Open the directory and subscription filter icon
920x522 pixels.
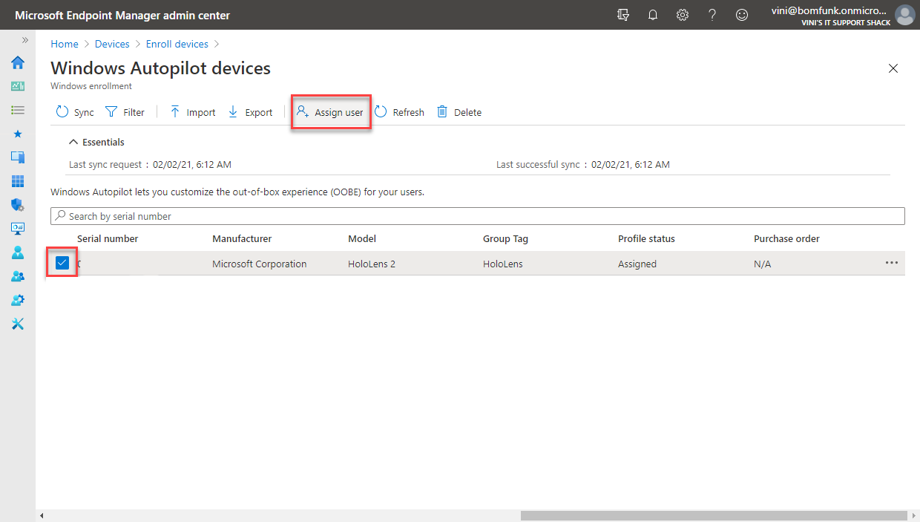coord(623,15)
